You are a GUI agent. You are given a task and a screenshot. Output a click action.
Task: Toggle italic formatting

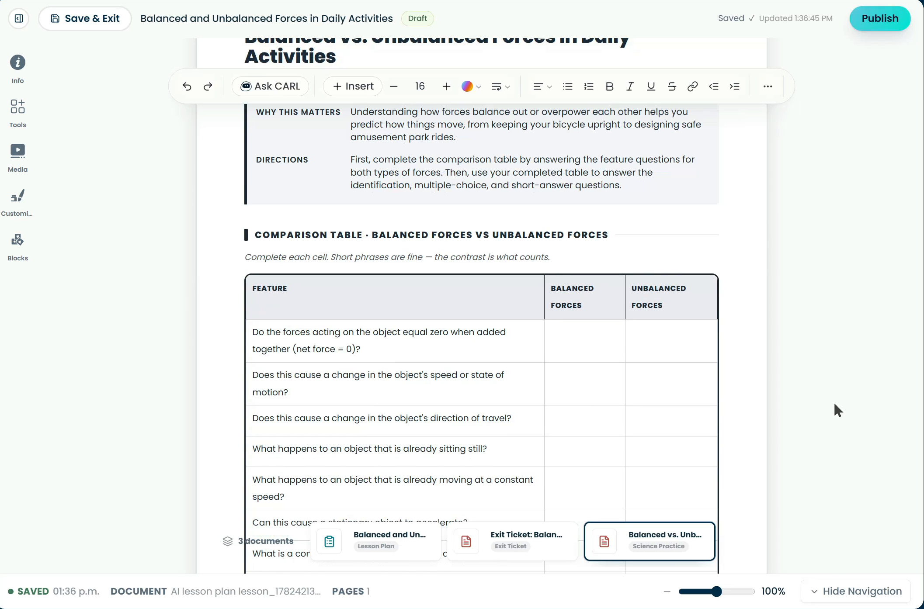click(630, 87)
